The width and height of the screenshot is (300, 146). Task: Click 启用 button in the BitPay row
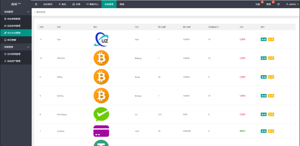click(x=271, y=77)
